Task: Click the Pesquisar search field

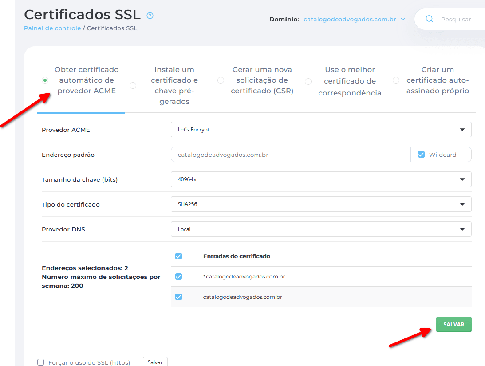Action: 457,19
